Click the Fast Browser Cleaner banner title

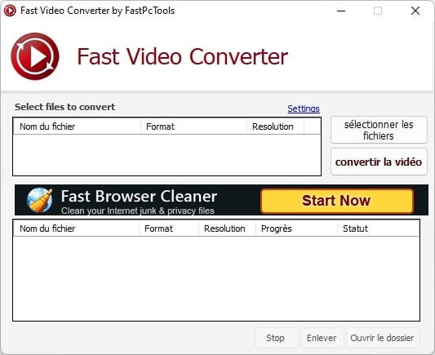139,197
